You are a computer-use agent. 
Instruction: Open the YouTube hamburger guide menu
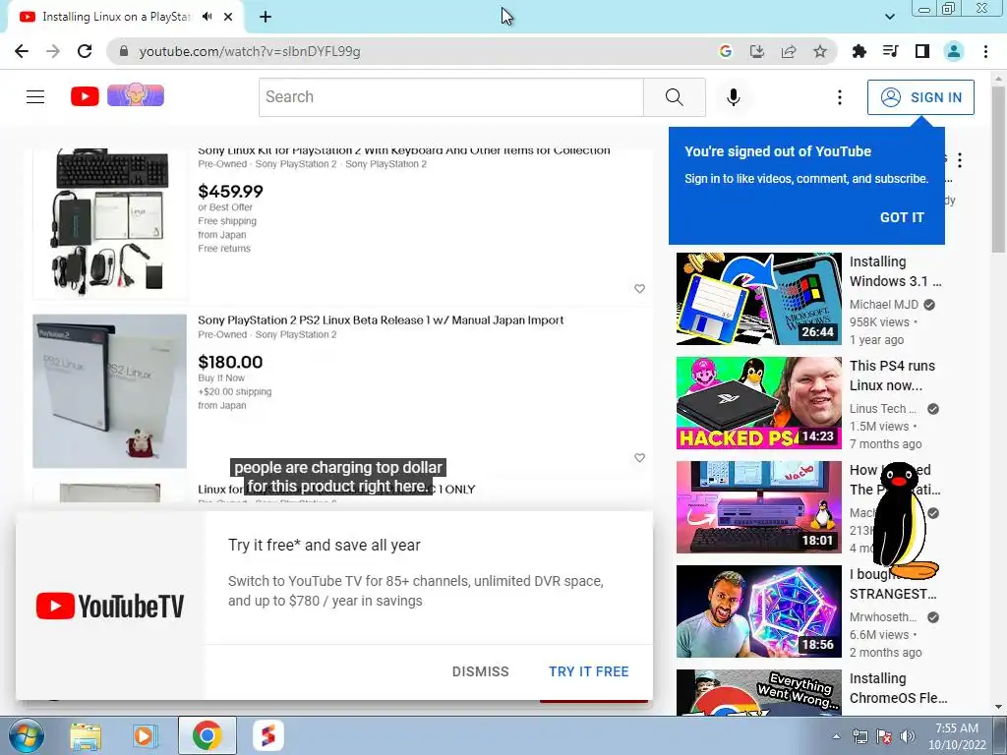pyautogui.click(x=35, y=97)
